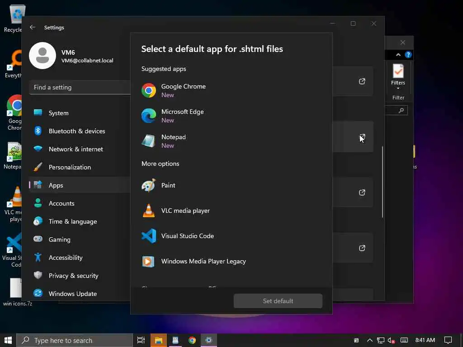Click the Type here to search taskbar box
The image size is (463, 347).
pyautogui.click(x=75, y=340)
